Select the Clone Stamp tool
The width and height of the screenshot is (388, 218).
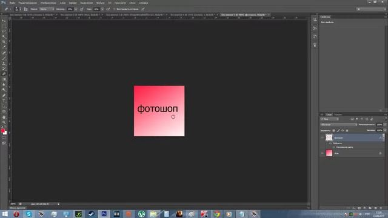coord(4,64)
